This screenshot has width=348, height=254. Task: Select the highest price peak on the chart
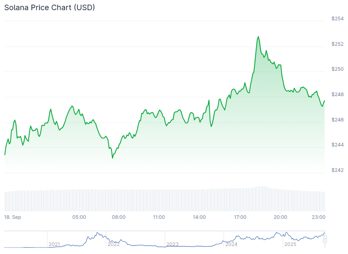(258, 36)
